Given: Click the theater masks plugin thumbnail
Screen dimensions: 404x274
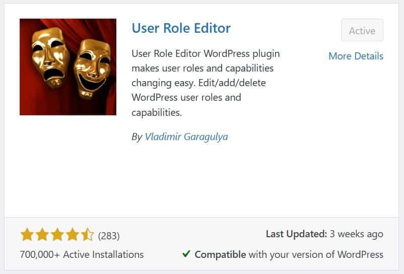Looking at the screenshot, I should click(x=68, y=66).
